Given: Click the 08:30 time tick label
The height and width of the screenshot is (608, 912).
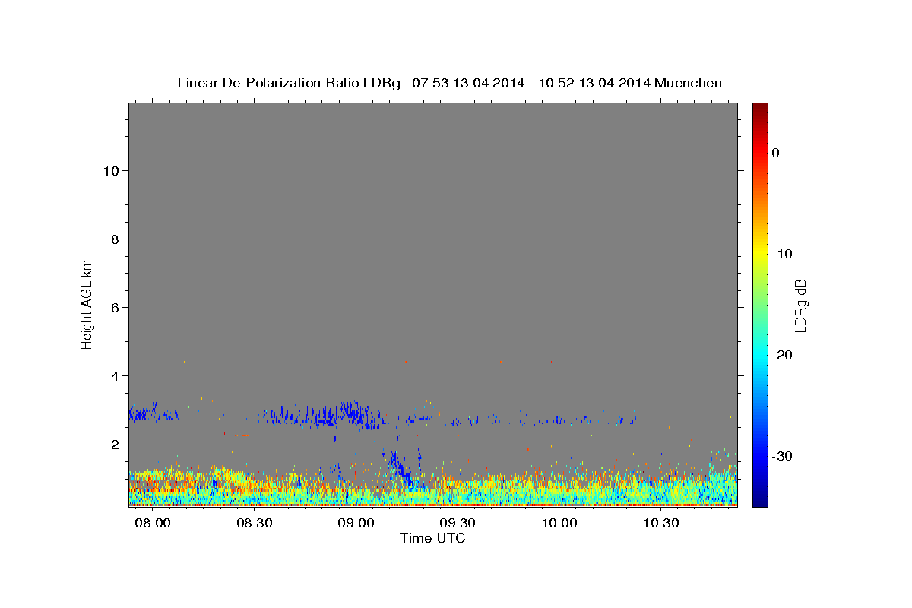Looking at the screenshot, I should [x=255, y=524].
